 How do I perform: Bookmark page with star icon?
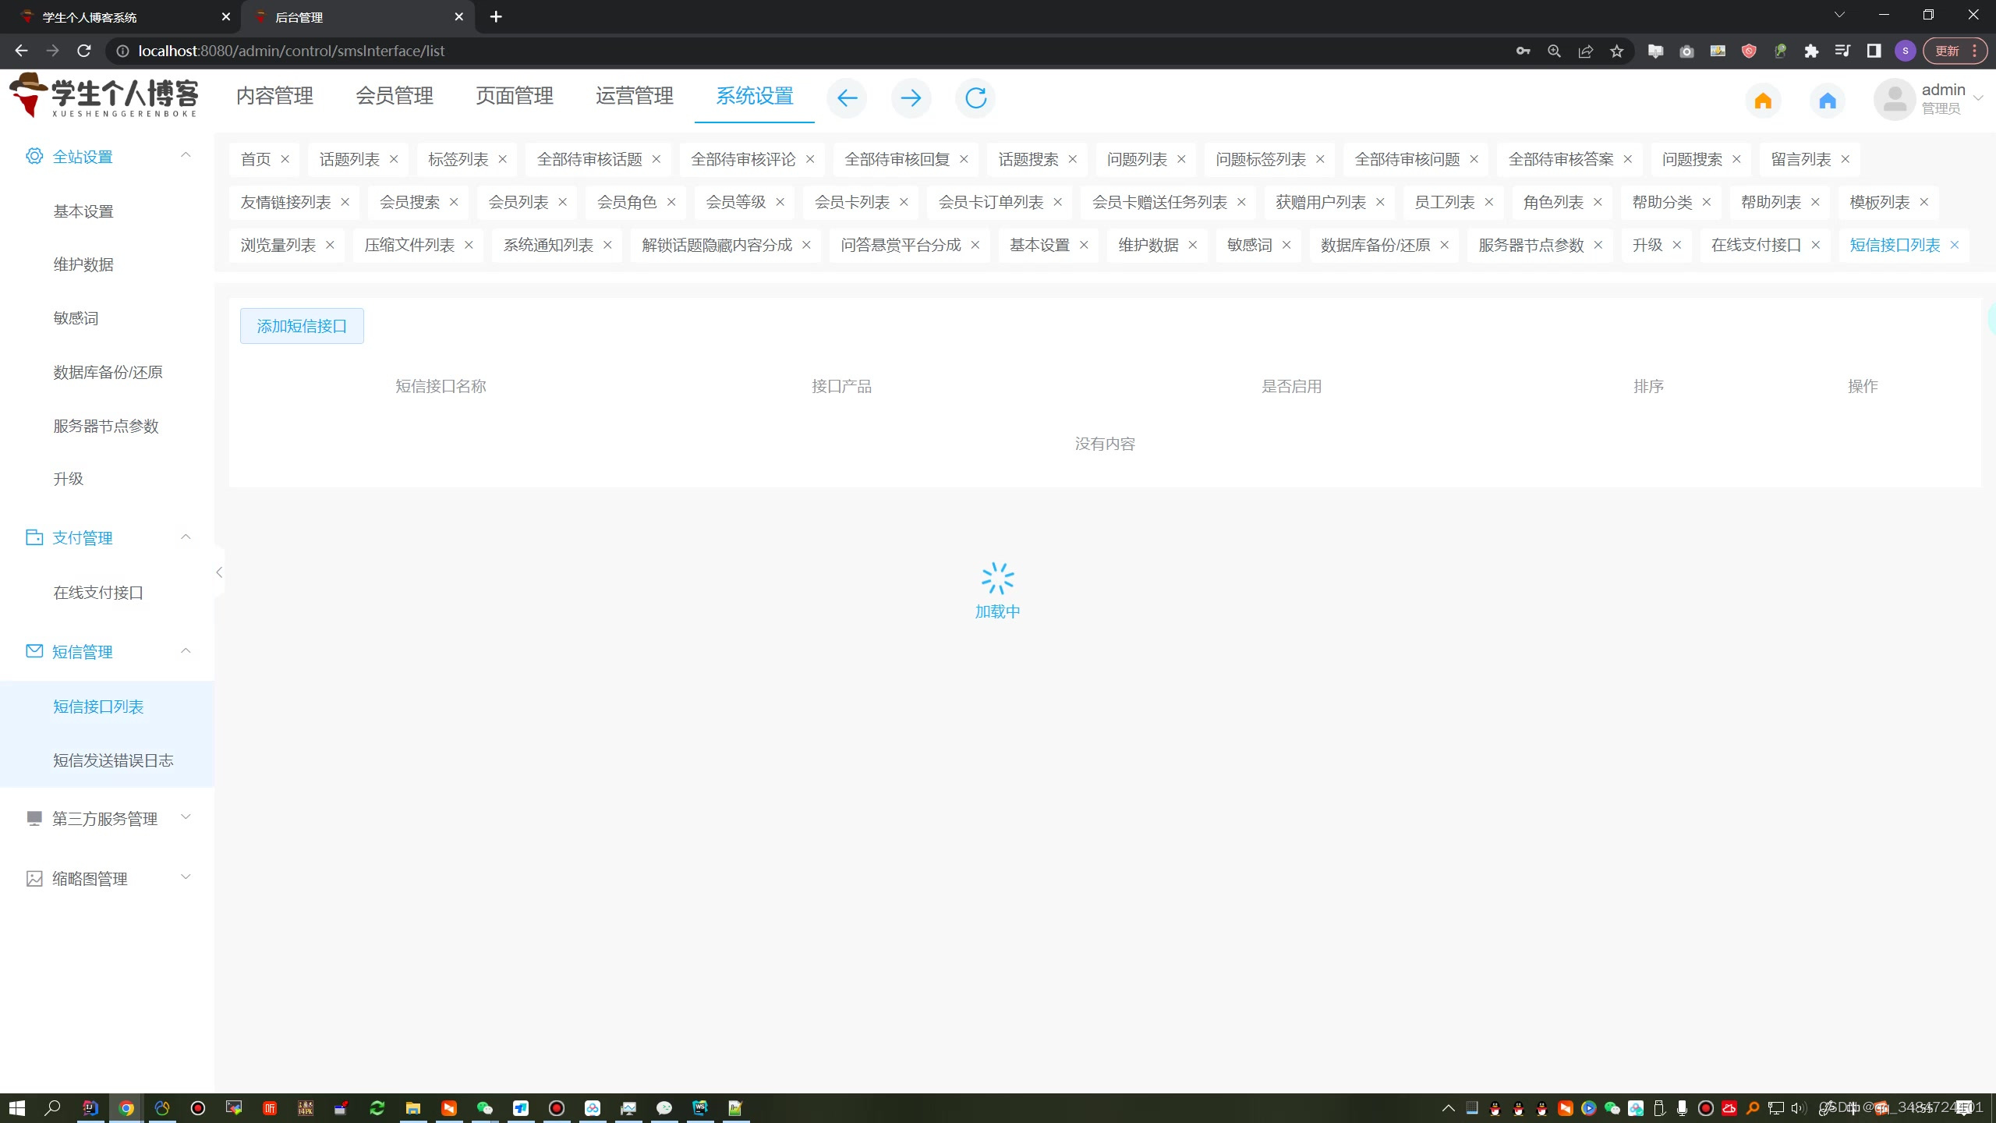click(1617, 51)
